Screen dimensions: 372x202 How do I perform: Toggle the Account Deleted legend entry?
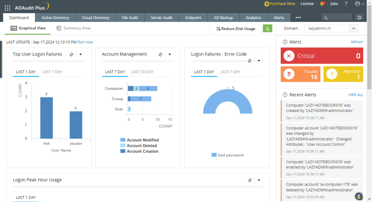(138, 146)
